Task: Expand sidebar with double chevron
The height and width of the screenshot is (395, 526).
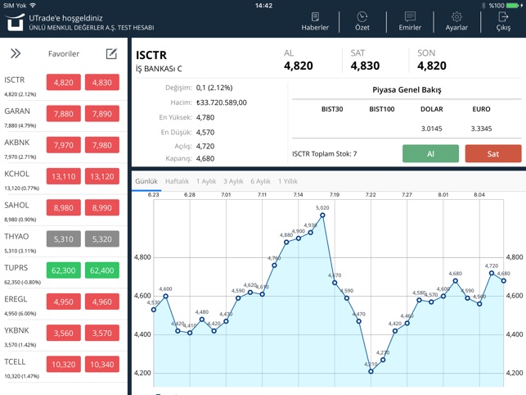Action: 16,53
